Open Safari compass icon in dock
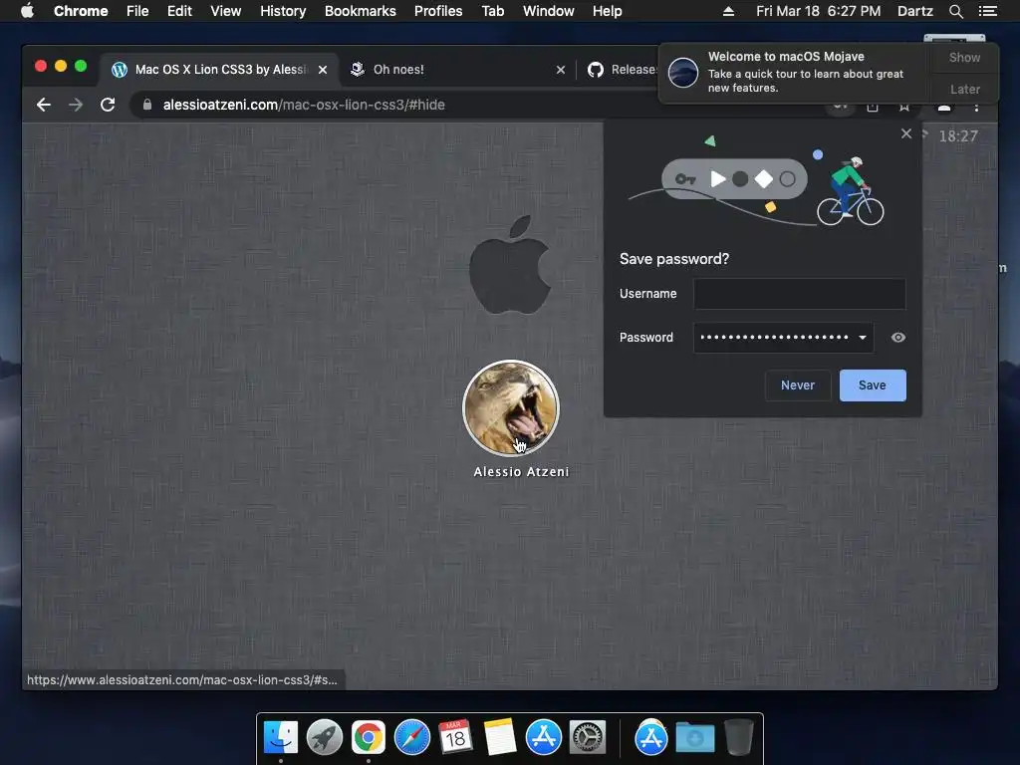Viewport: 1020px width, 765px height. [x=411, y=738]
